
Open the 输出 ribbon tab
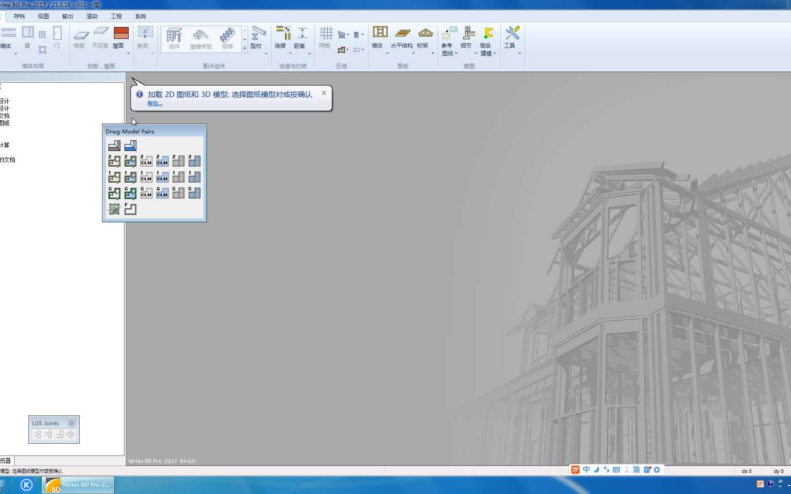tap(68, 16)
